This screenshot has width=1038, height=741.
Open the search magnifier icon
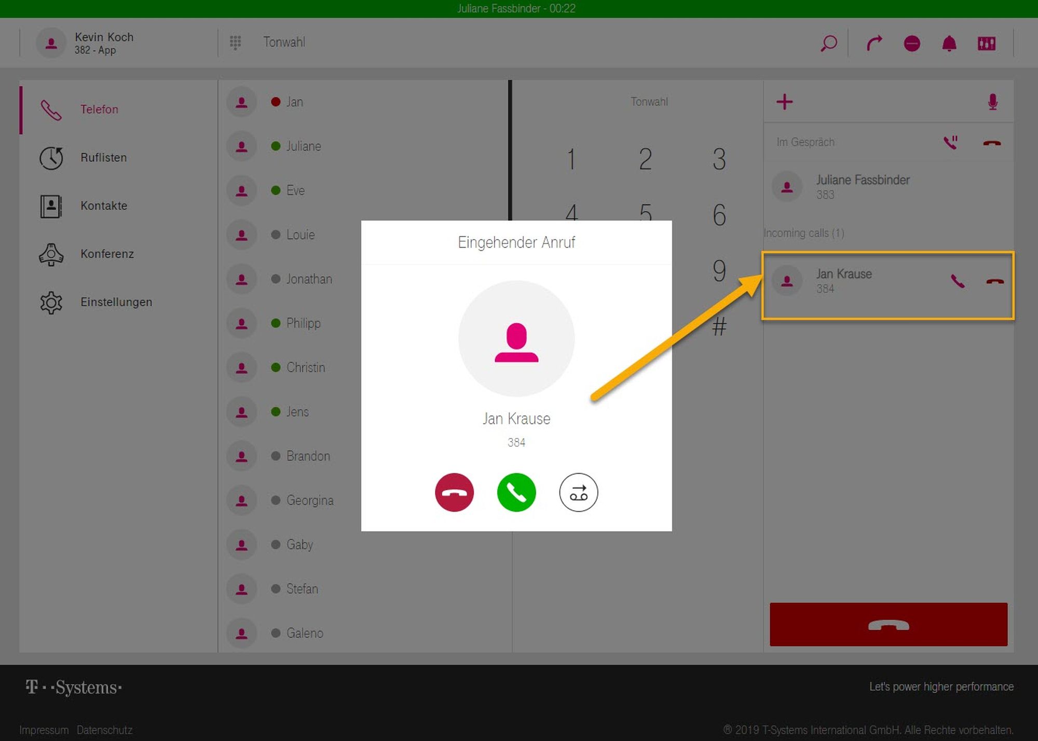828,43
